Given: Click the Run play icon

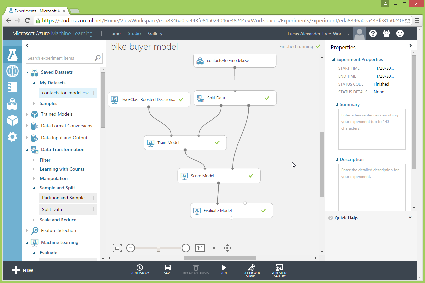Looking at the screenshot, I should pos(224,268).
